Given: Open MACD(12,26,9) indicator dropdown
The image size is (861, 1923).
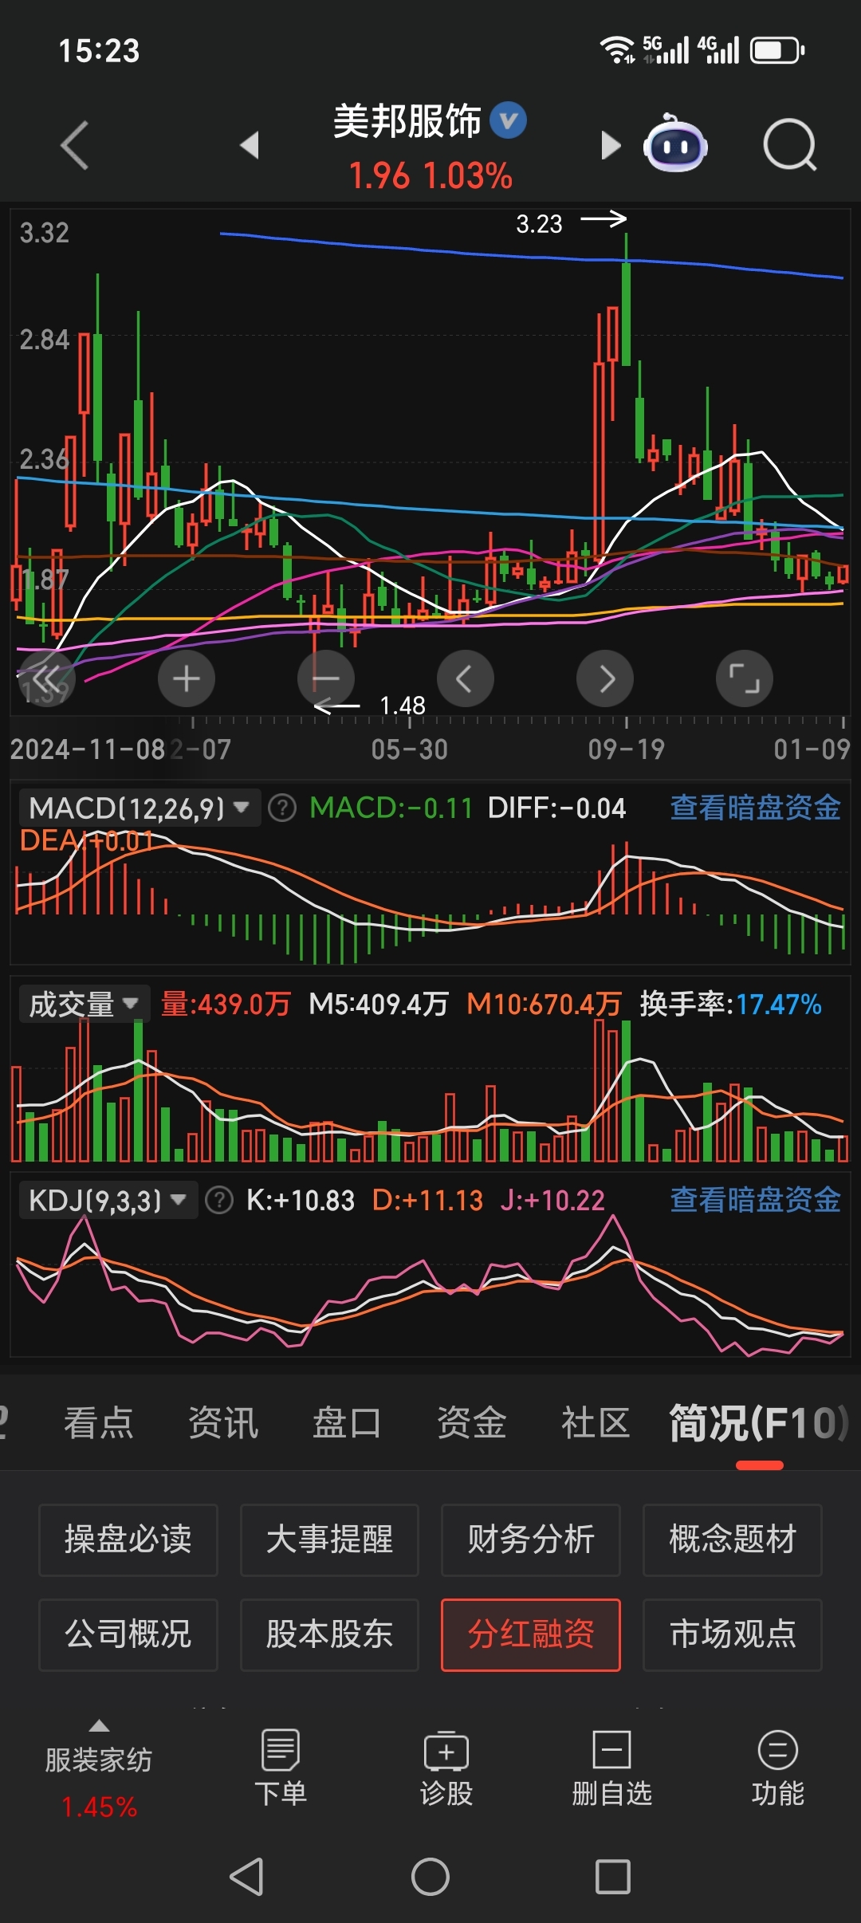Looking at the screenshot, I should 140,808.
